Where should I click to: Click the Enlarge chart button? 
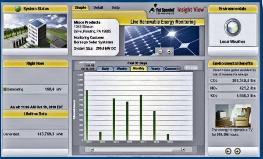(191, 68)
